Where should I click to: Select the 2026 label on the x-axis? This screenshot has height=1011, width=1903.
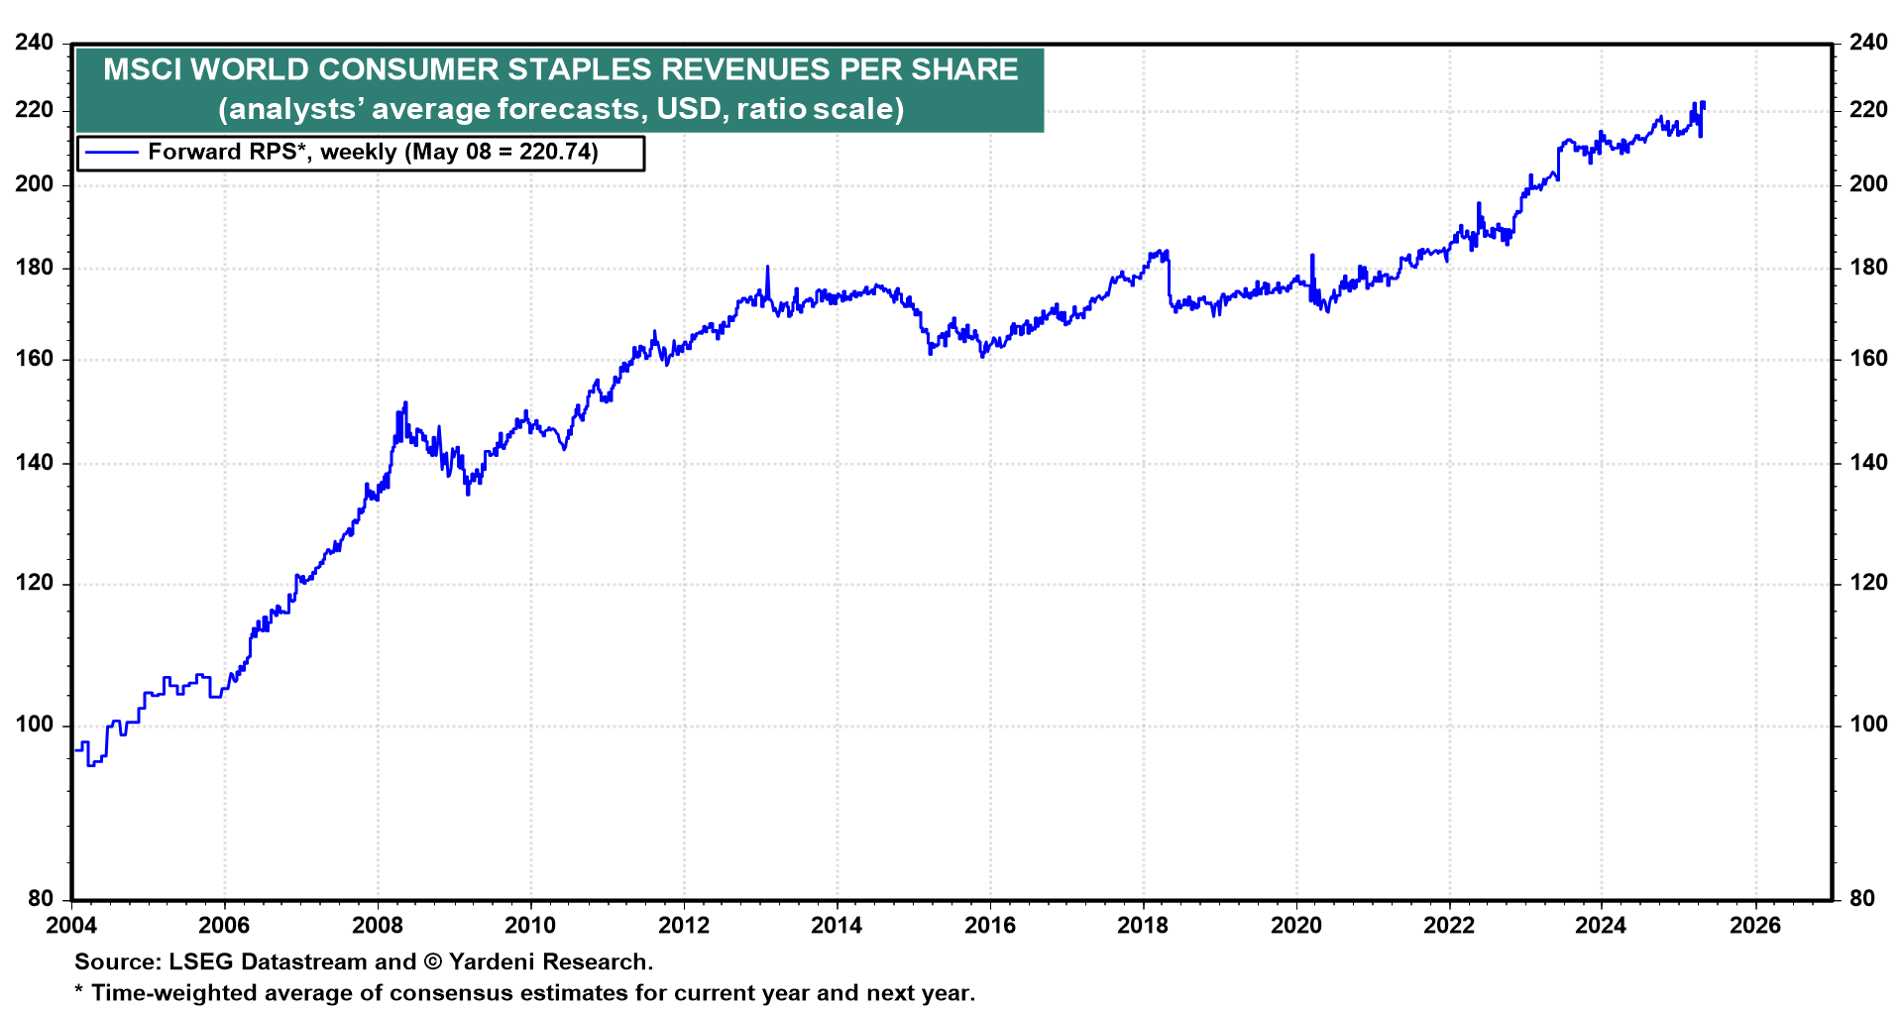1755,926
